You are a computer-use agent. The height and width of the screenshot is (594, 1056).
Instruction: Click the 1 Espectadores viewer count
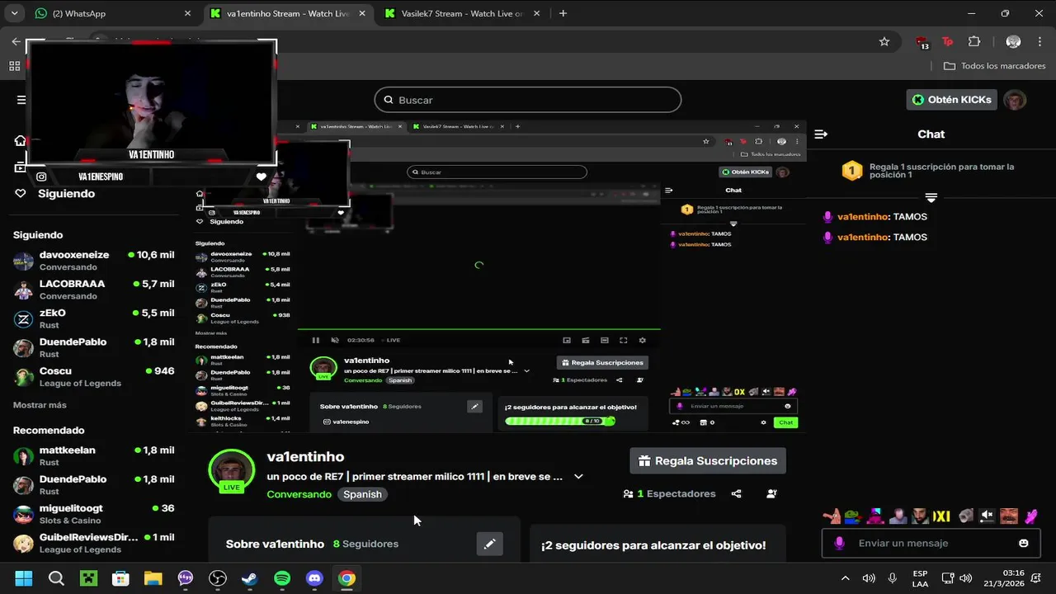pos(669,493)
